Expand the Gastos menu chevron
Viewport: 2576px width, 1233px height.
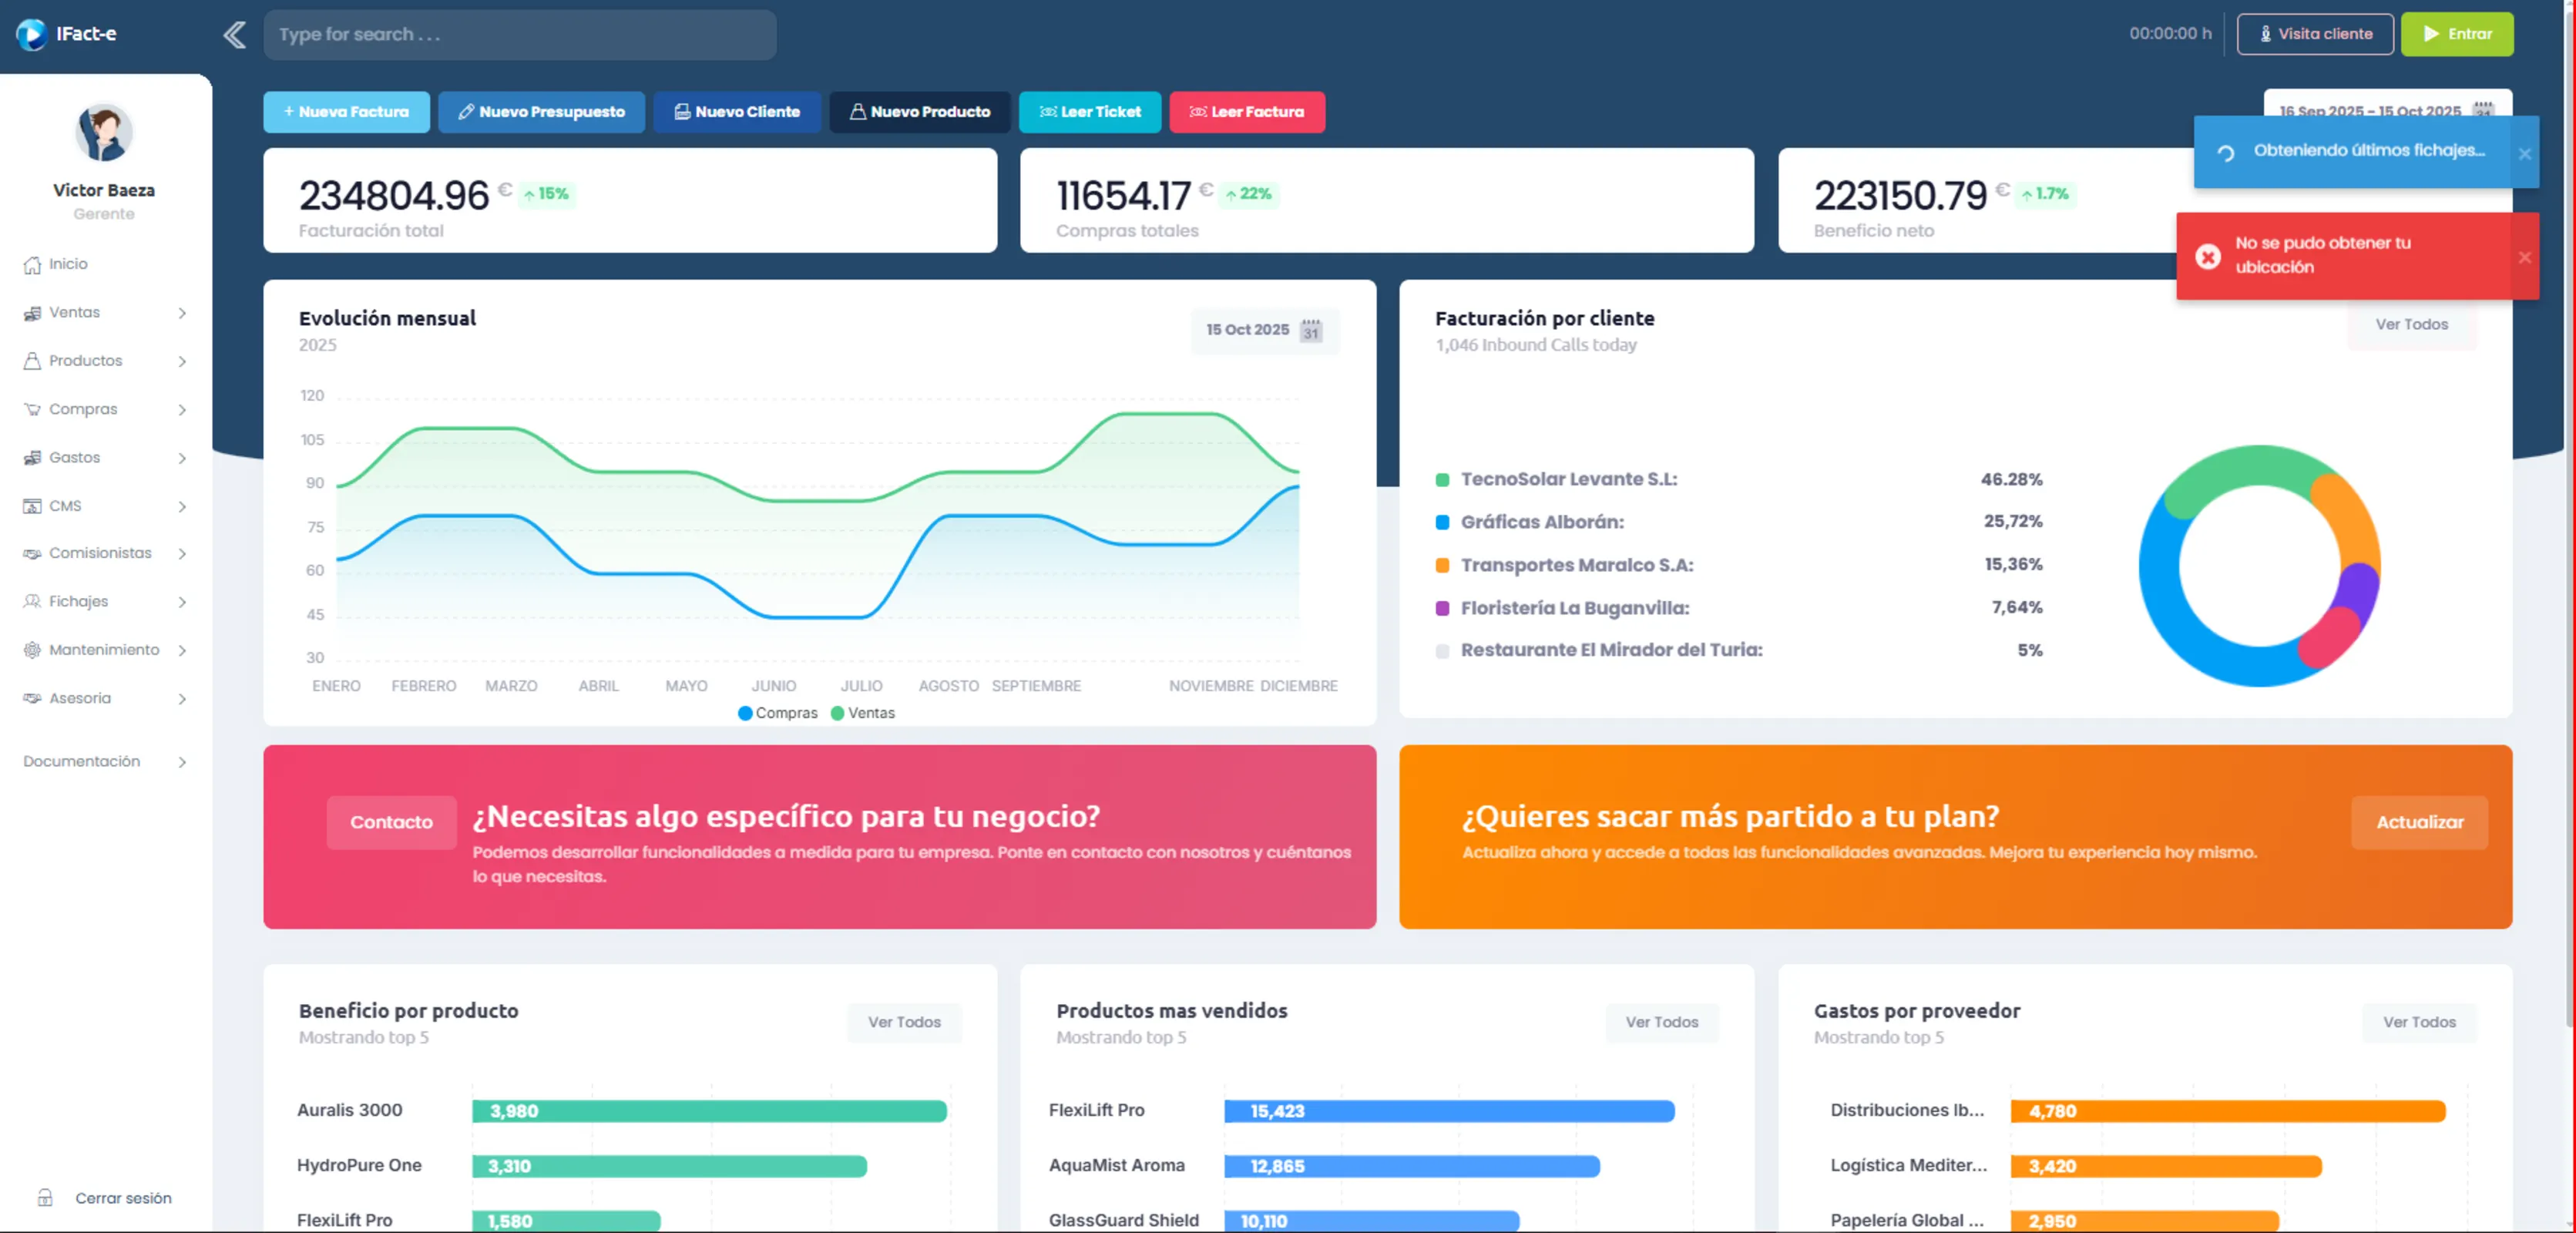click(182, 459)
